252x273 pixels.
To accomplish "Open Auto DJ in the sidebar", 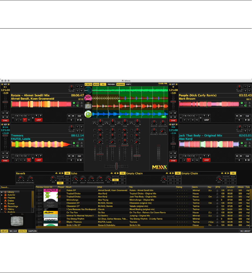I will (11, 195).
